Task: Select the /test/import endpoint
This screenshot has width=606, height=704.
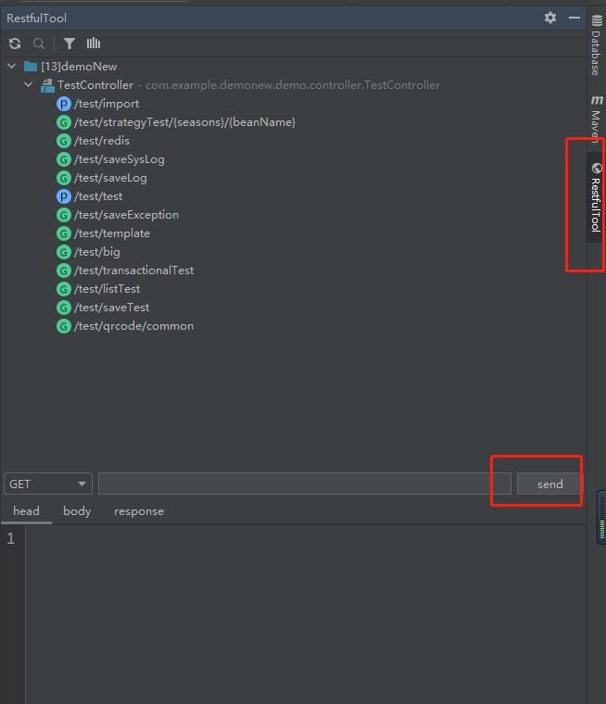Action: coord(107,104)
